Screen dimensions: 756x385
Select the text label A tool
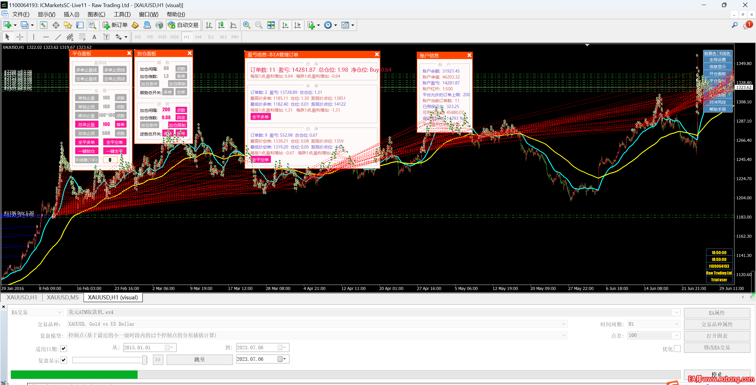[x=94, y=37]
